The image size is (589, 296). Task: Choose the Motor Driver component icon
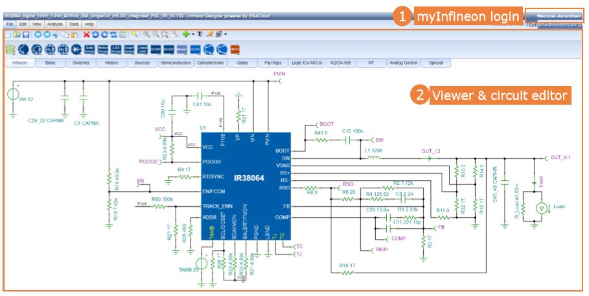[102, 50]
